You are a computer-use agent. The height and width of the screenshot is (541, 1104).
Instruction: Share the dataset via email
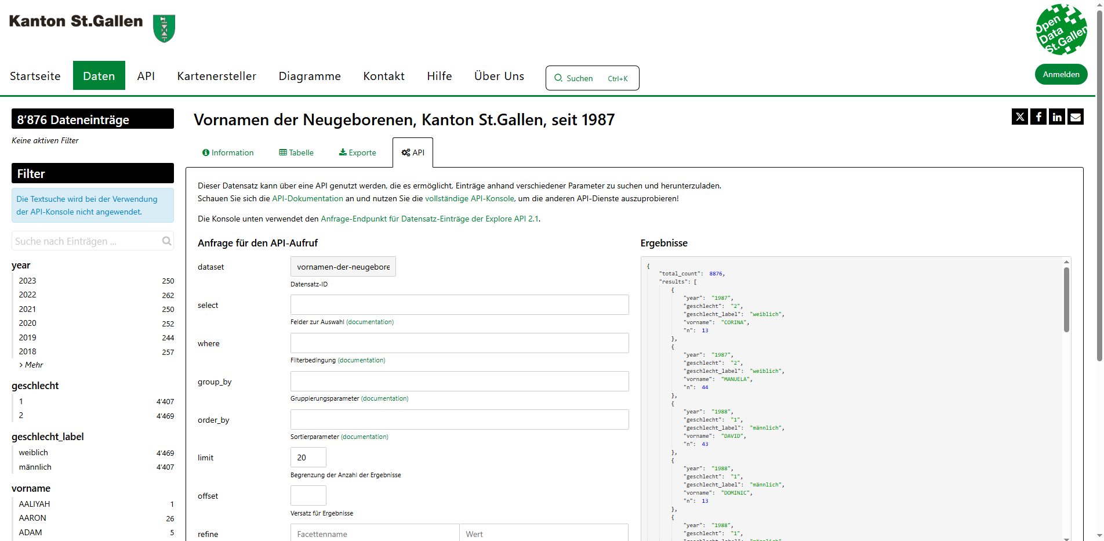(x=1076, y=117)
